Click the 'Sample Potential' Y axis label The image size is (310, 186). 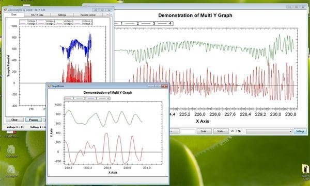tap(8, 65)
